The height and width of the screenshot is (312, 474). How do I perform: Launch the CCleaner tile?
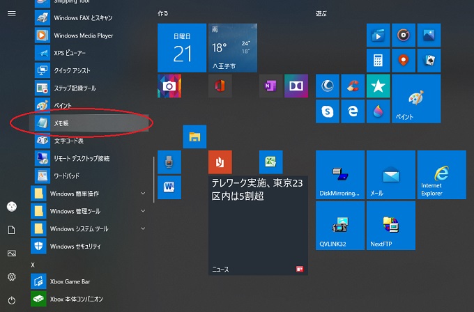tap(353, 86)
